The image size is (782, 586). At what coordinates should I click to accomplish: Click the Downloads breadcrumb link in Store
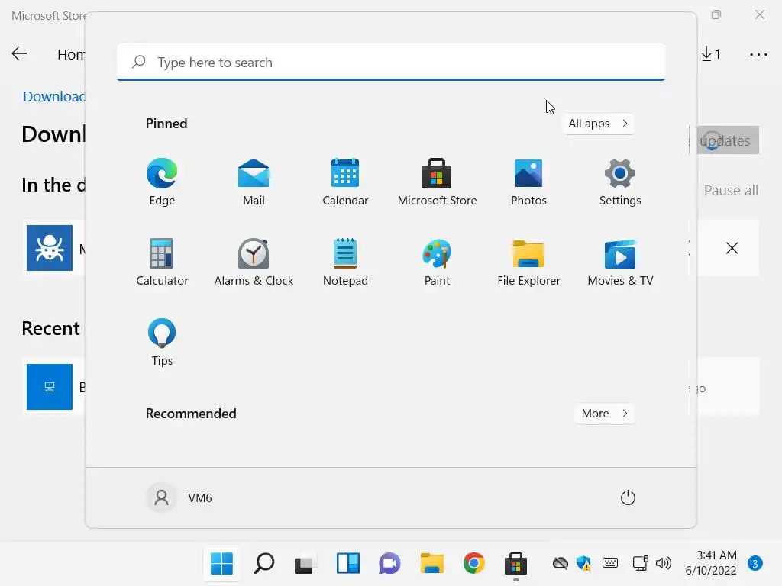tap(54, 97)
